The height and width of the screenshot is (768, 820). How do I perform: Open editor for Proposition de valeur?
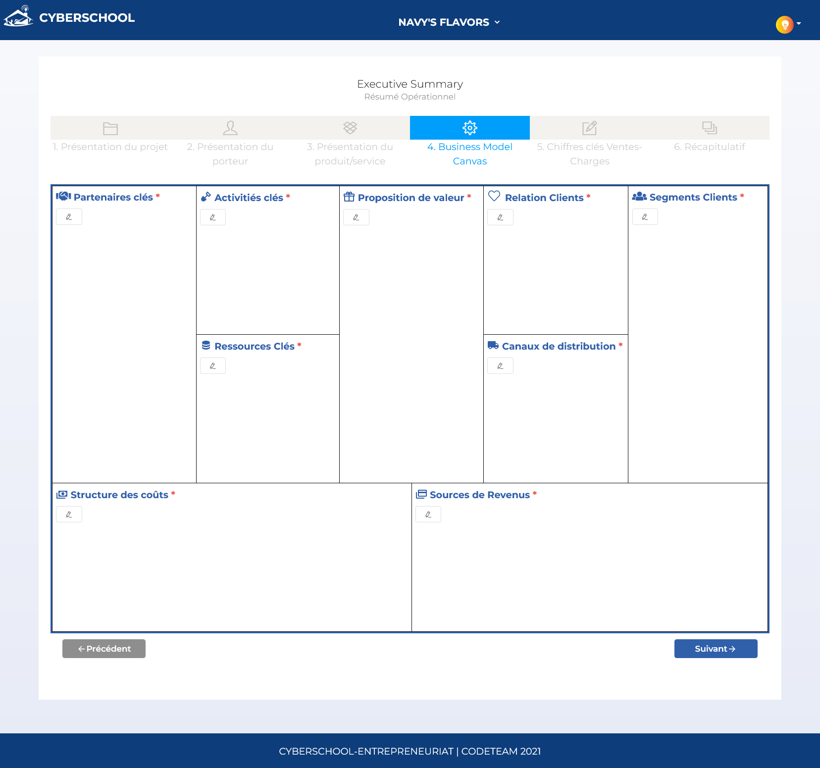[x=356, y=217]
